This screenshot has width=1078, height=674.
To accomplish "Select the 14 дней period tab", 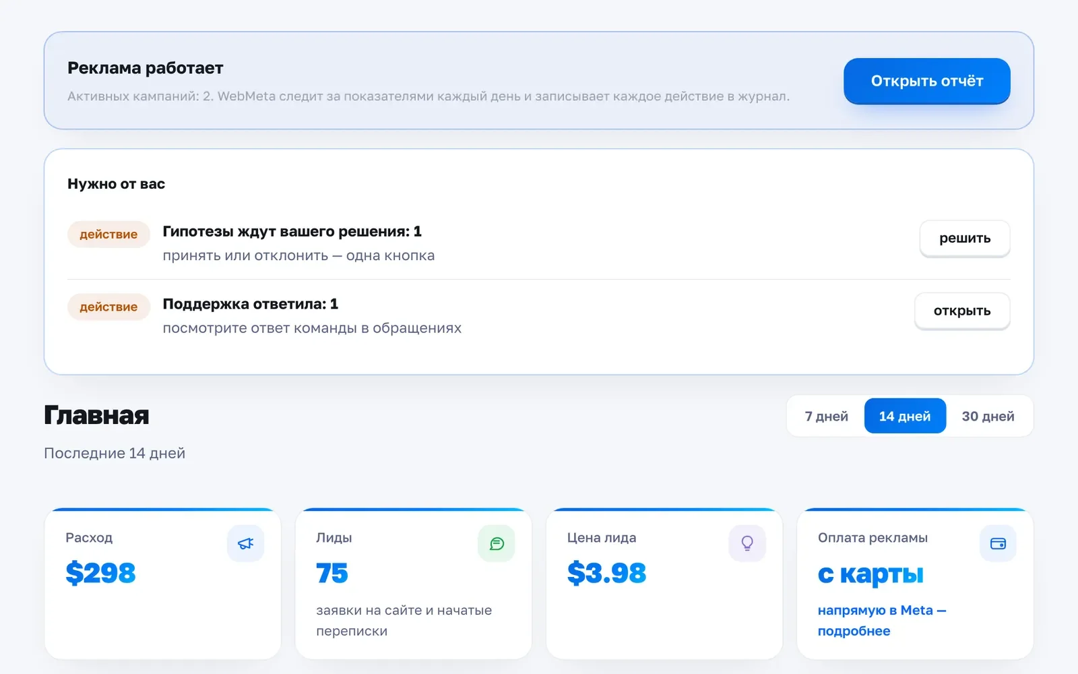I will 905,417.
